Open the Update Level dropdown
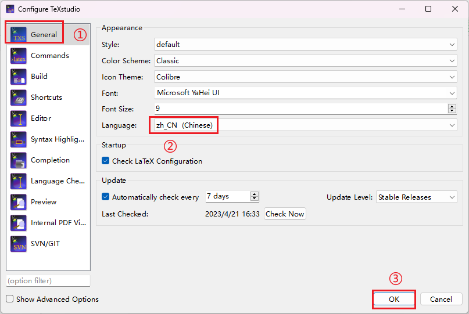Image resolution: width=469 pixels, height=314 pixels. click(x=416, y=197)
